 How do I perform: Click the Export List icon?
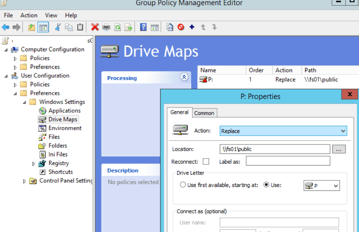(129, 27)
